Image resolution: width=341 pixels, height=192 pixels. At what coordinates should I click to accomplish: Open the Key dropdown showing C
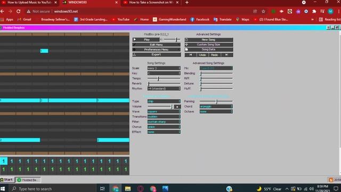tap(164, 74)
